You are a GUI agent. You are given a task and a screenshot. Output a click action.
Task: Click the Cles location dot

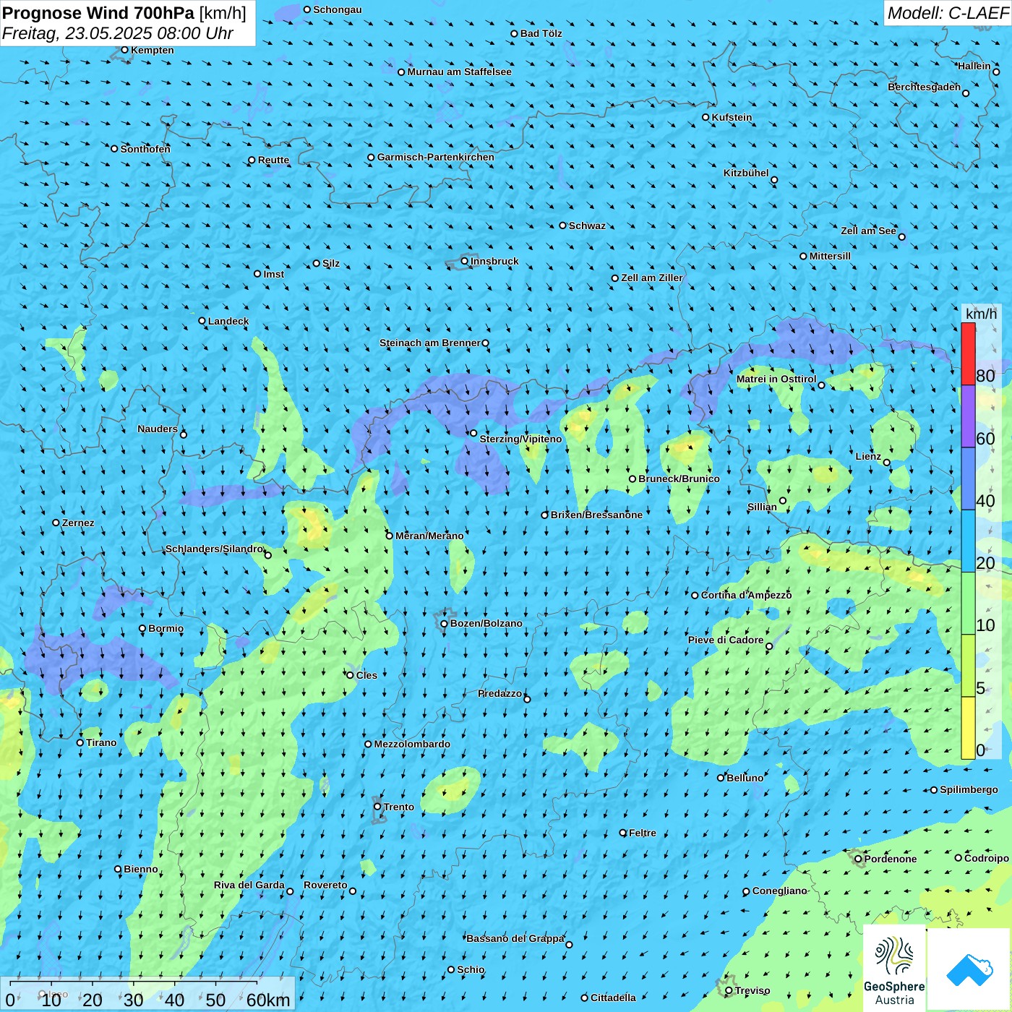(351, 675)
